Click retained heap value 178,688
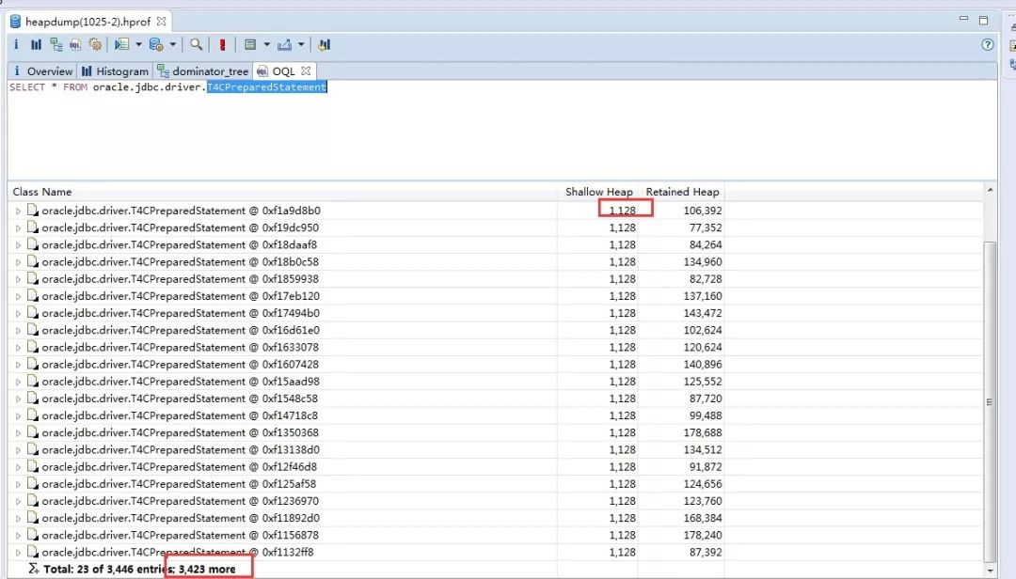This screenshot has height=579, width=1016. point(703,432)
